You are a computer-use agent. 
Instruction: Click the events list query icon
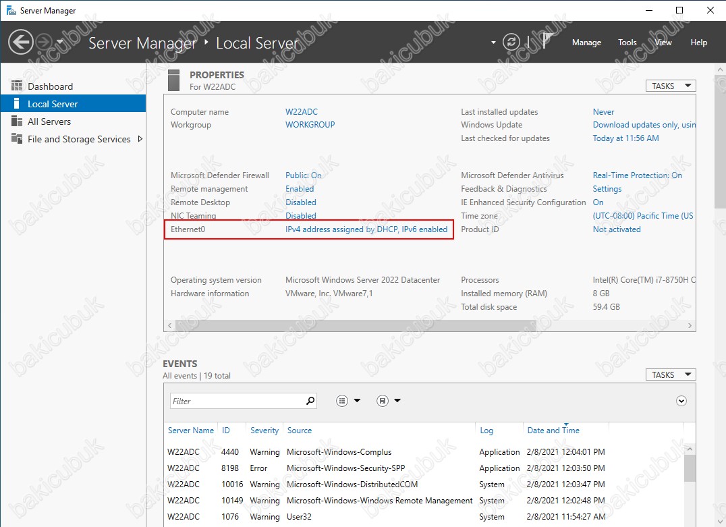point(341,401)
